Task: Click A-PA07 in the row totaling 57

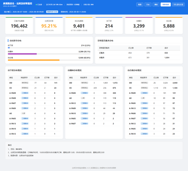Action: click(x=132, y=119)
